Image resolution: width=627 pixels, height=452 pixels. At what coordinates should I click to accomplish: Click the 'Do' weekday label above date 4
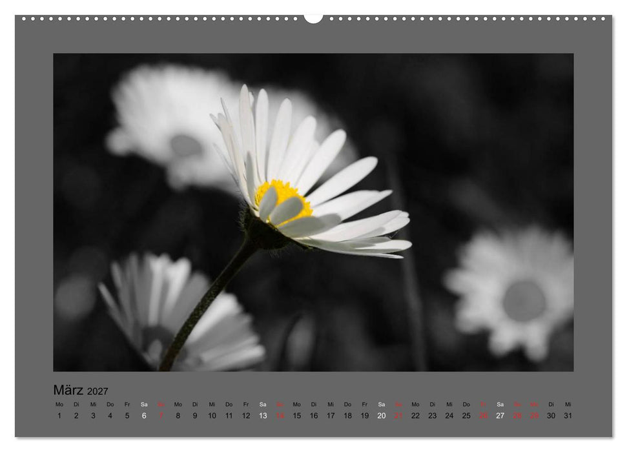[x=110, y=404]
